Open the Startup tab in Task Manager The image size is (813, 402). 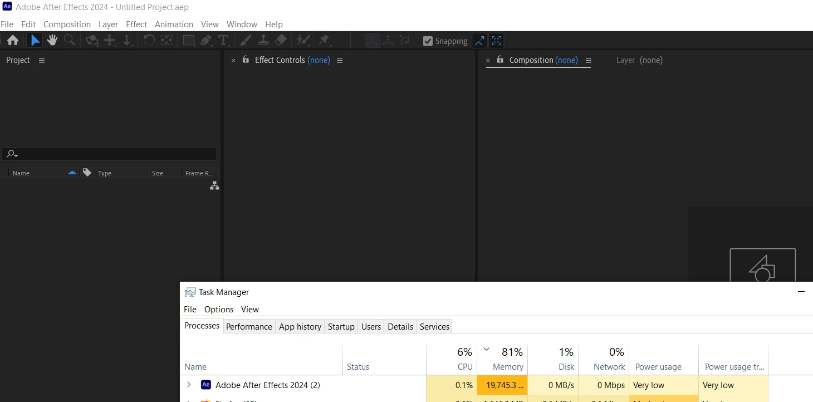click(x=341, y=327)
